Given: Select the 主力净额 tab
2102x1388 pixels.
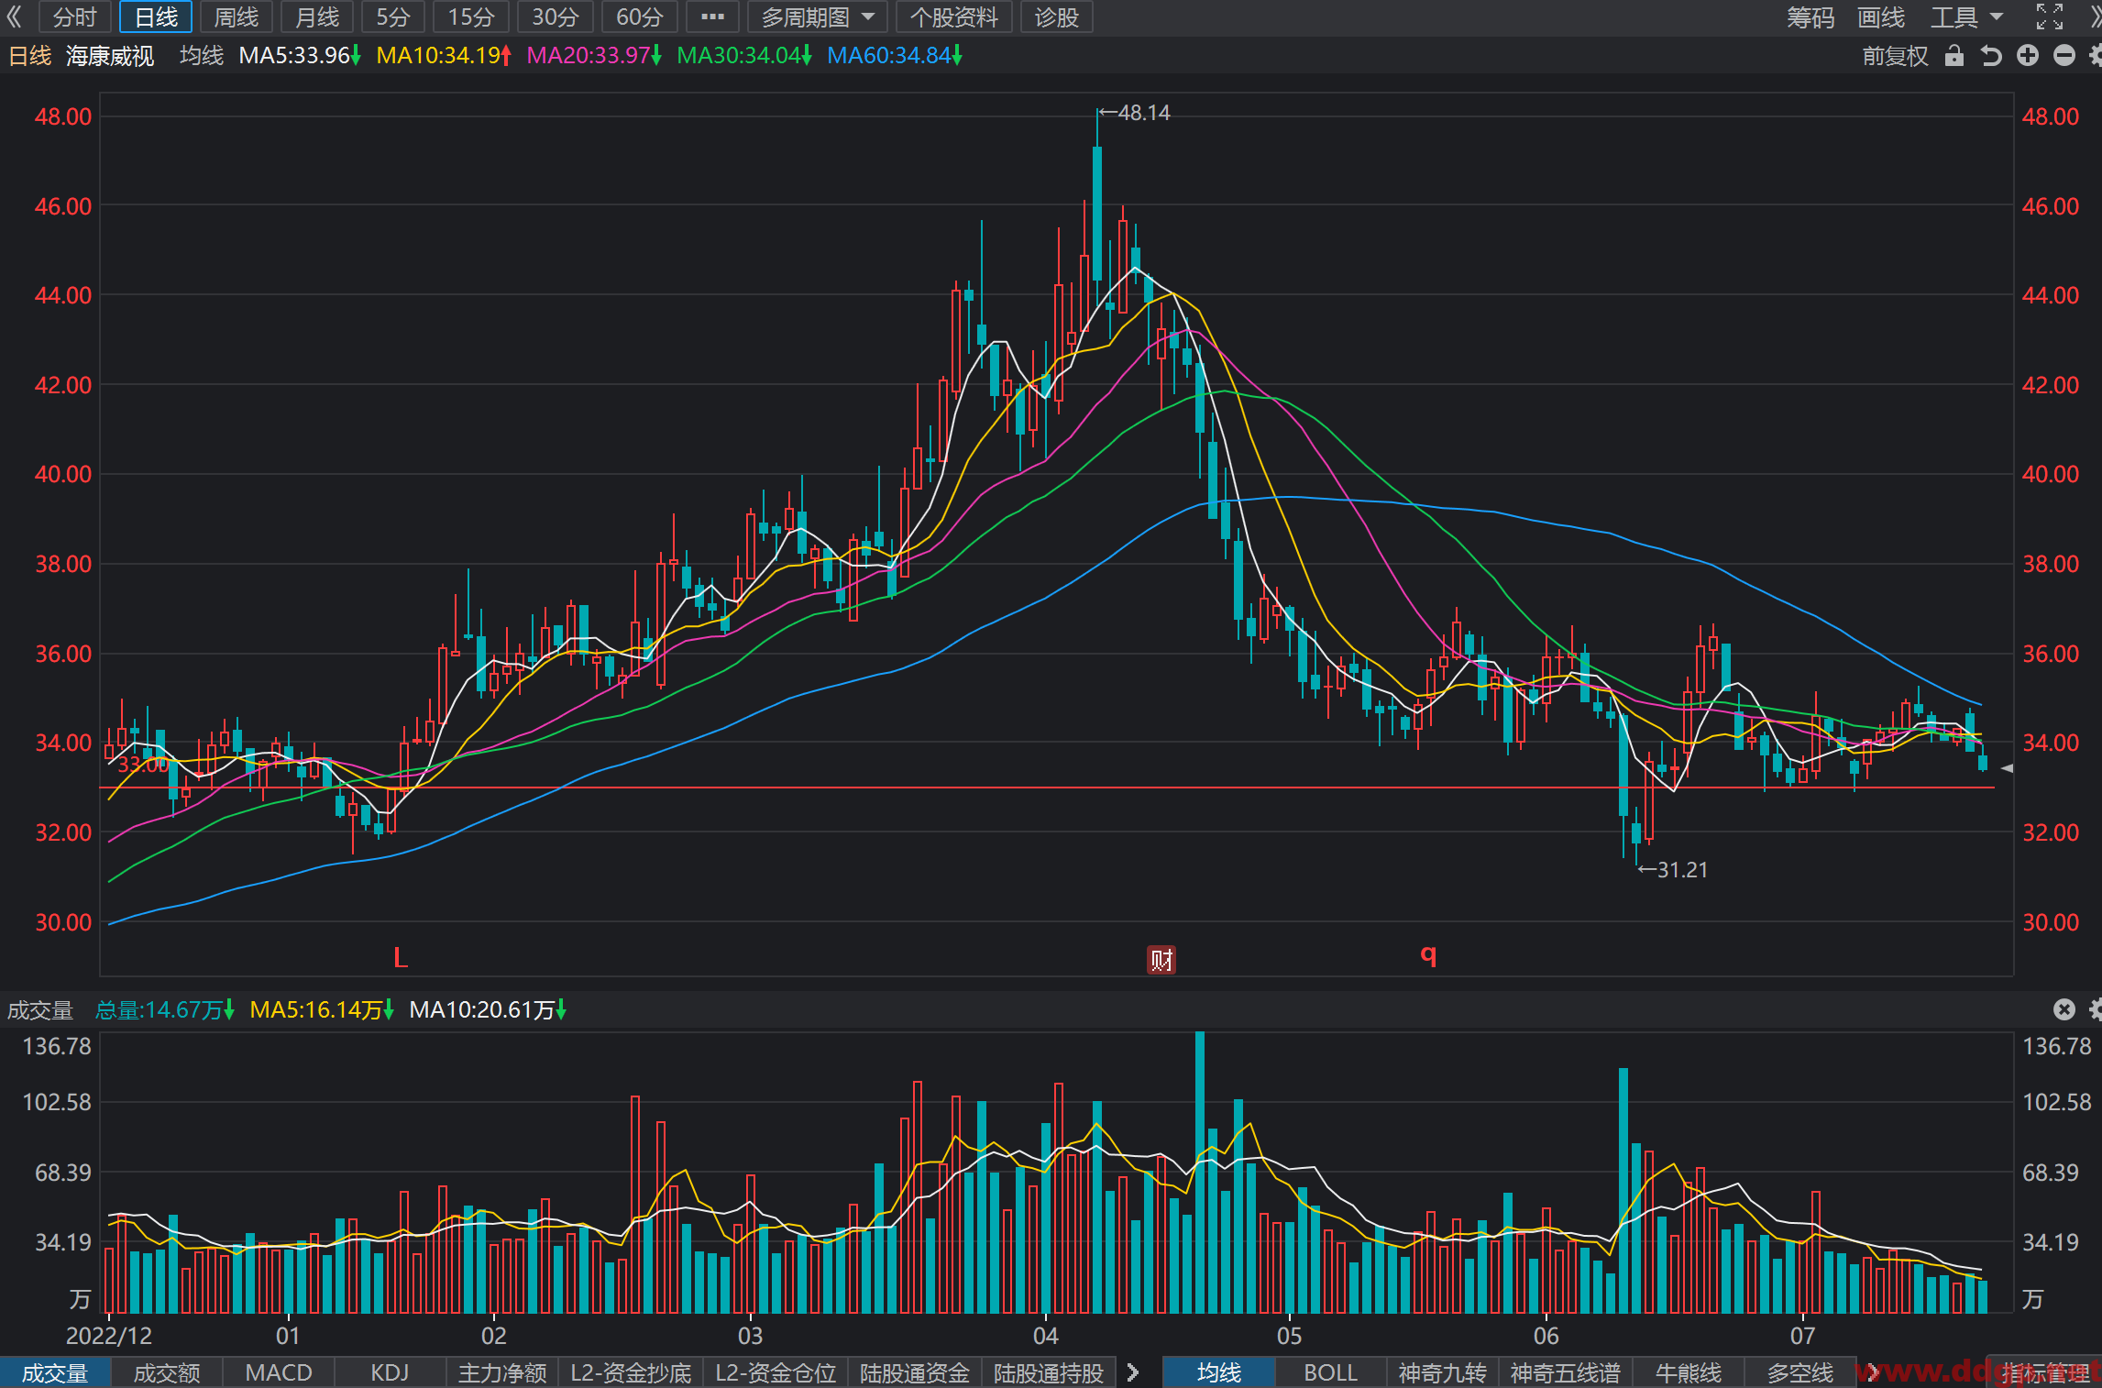Looking at the screenshot, I should point(502,1372).
